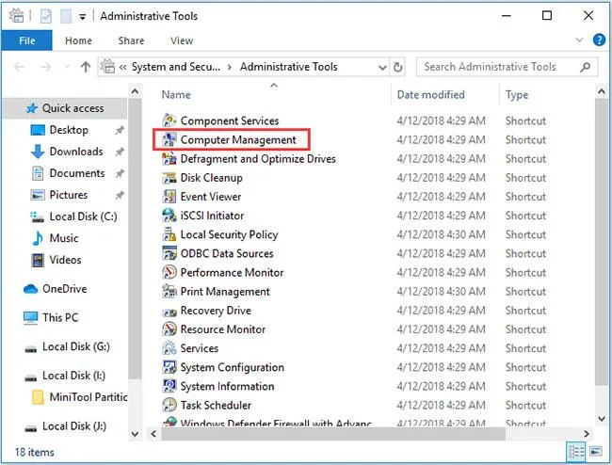Image resolution: width=612 pixels, height=465 pixels.
Task: Click the search magnifier icon
Action: click(x=585, y=67)
